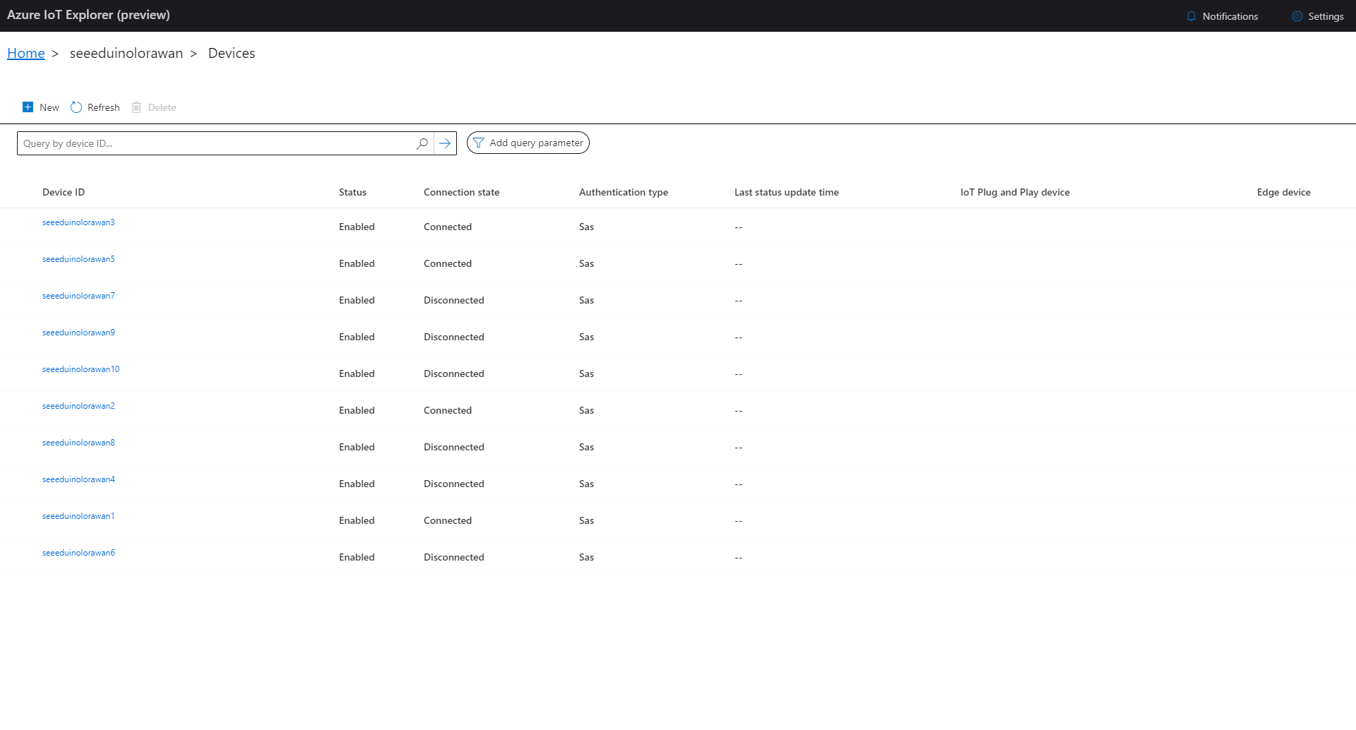Open Notifications bell icon
The height and width of the screenshot is (730, 1356).
tap(1191, 16)
